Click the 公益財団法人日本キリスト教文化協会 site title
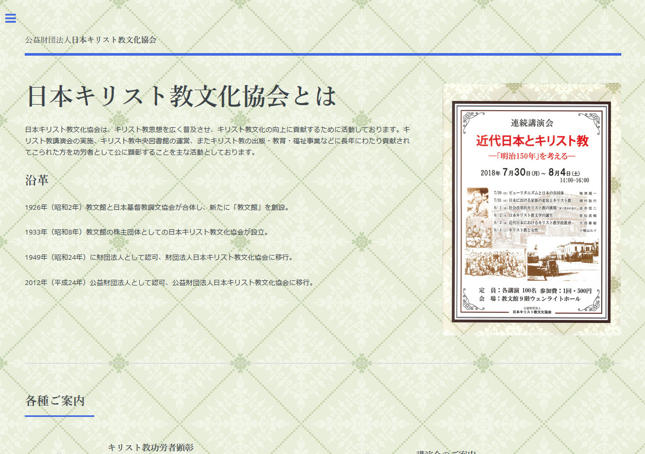 pos(91,40)
